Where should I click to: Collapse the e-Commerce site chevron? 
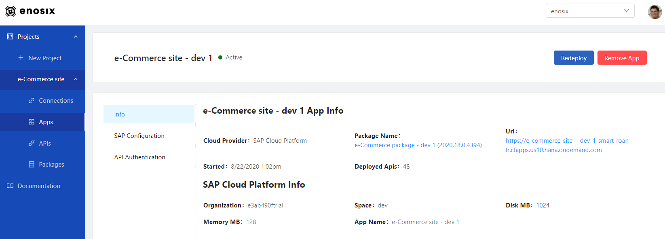(76, 79)
